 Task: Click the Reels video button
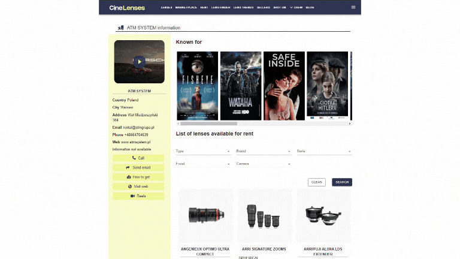pyautogui.click(x=138, y=196)
